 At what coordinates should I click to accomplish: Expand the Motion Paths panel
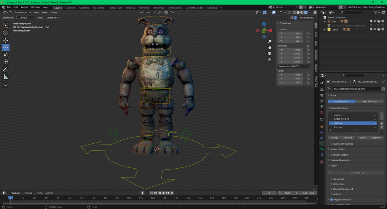[337, 149]
